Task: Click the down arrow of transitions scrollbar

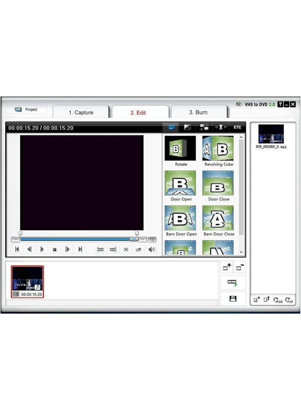Action: pos(241,252)
